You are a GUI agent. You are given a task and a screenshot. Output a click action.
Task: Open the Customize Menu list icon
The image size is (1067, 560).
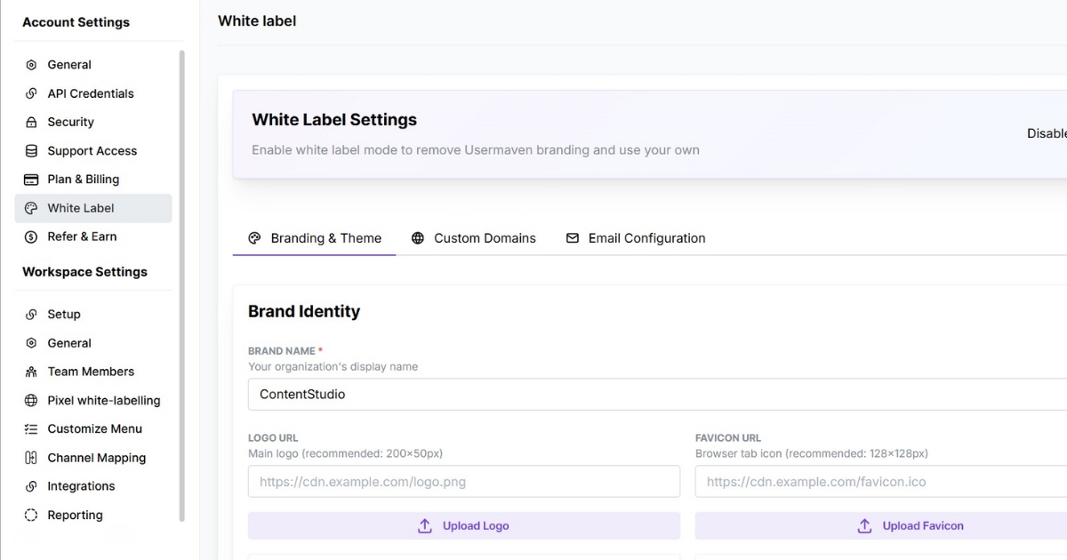click(x=31, y=428)
